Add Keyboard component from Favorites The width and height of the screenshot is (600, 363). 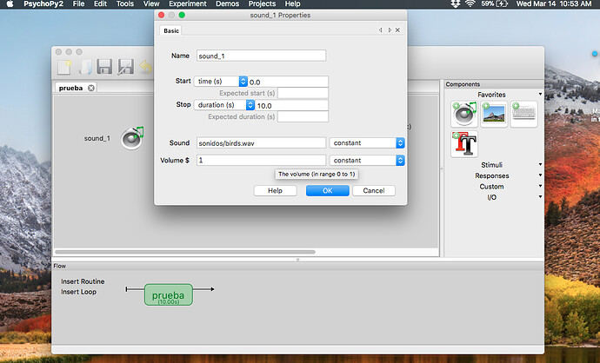pos(523,114)
